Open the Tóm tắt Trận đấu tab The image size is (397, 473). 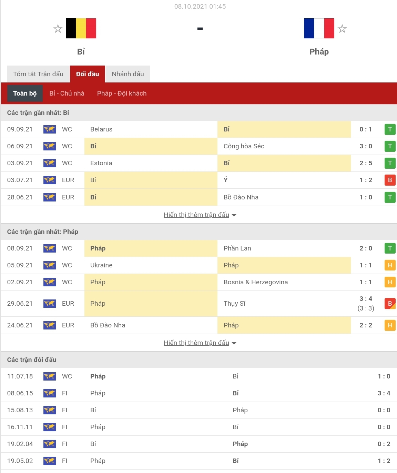38,74
